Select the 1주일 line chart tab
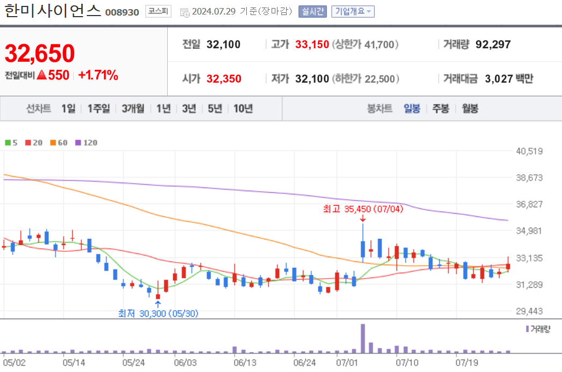The height and width of the screenshot is (372, 562). pos(98,108)
